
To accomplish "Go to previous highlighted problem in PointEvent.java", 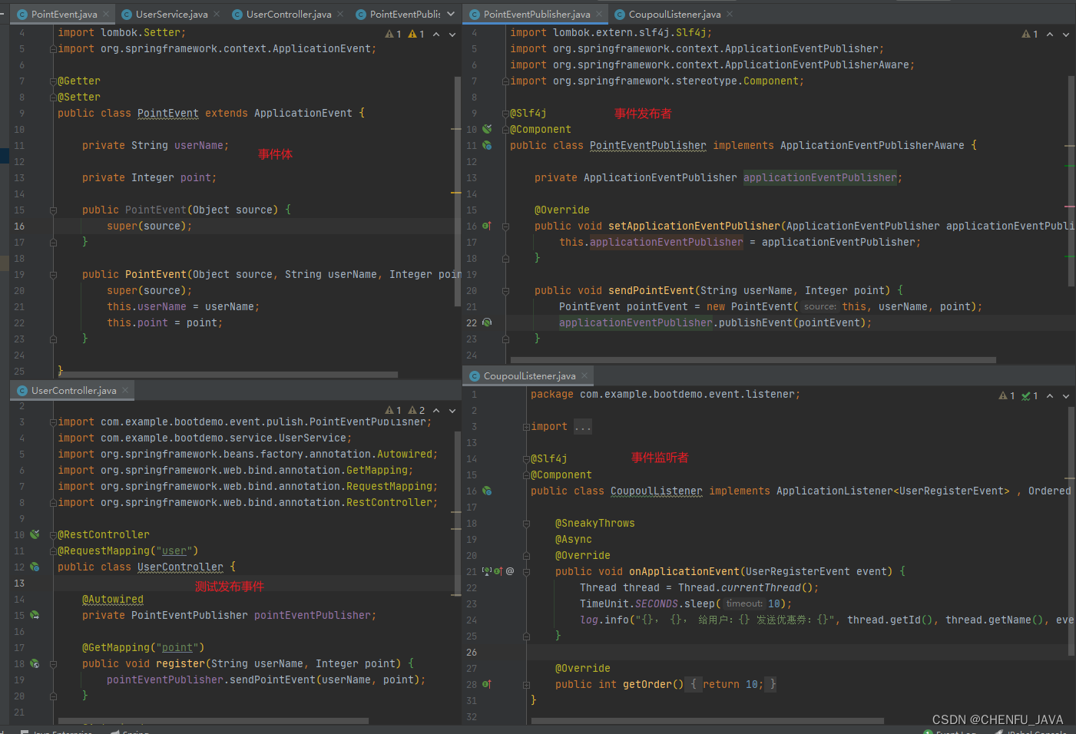I will pos(436,34).
